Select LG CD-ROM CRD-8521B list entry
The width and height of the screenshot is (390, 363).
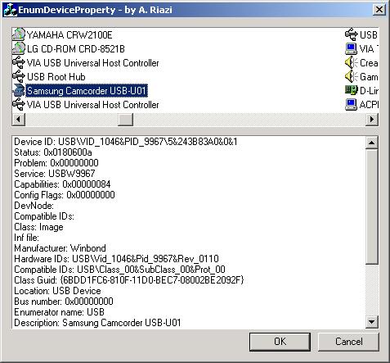pos(76,49)
